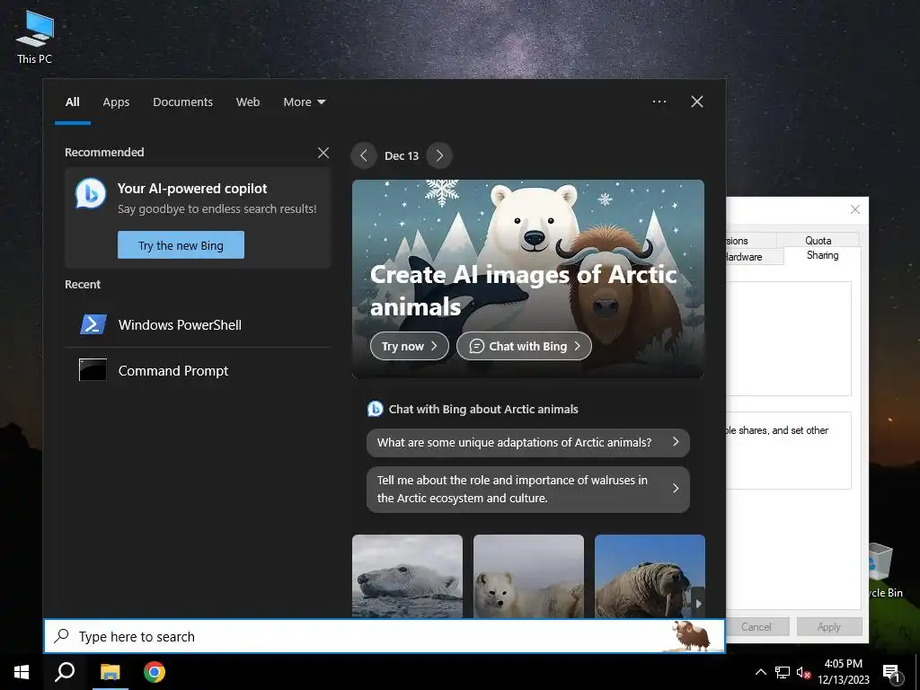Click the Dec 13 date label

402,155
